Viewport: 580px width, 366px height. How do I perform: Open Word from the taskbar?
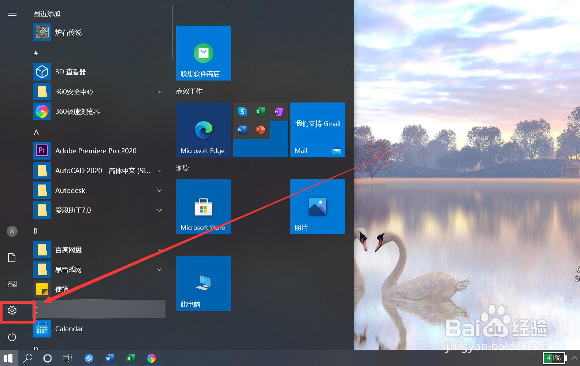coord(110,358)
